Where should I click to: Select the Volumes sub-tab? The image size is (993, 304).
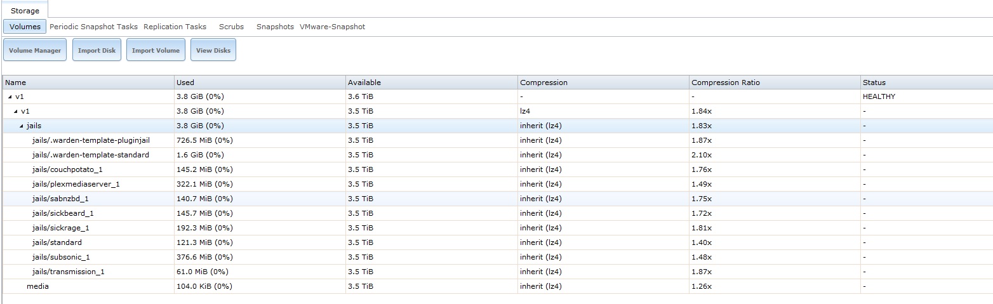25,27
